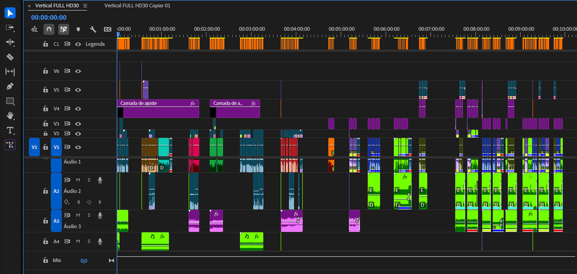The width and height of the screenshot is (577, 274).
Task: Toggle insert sequences as nests icon
Action: tap(34, 29)
